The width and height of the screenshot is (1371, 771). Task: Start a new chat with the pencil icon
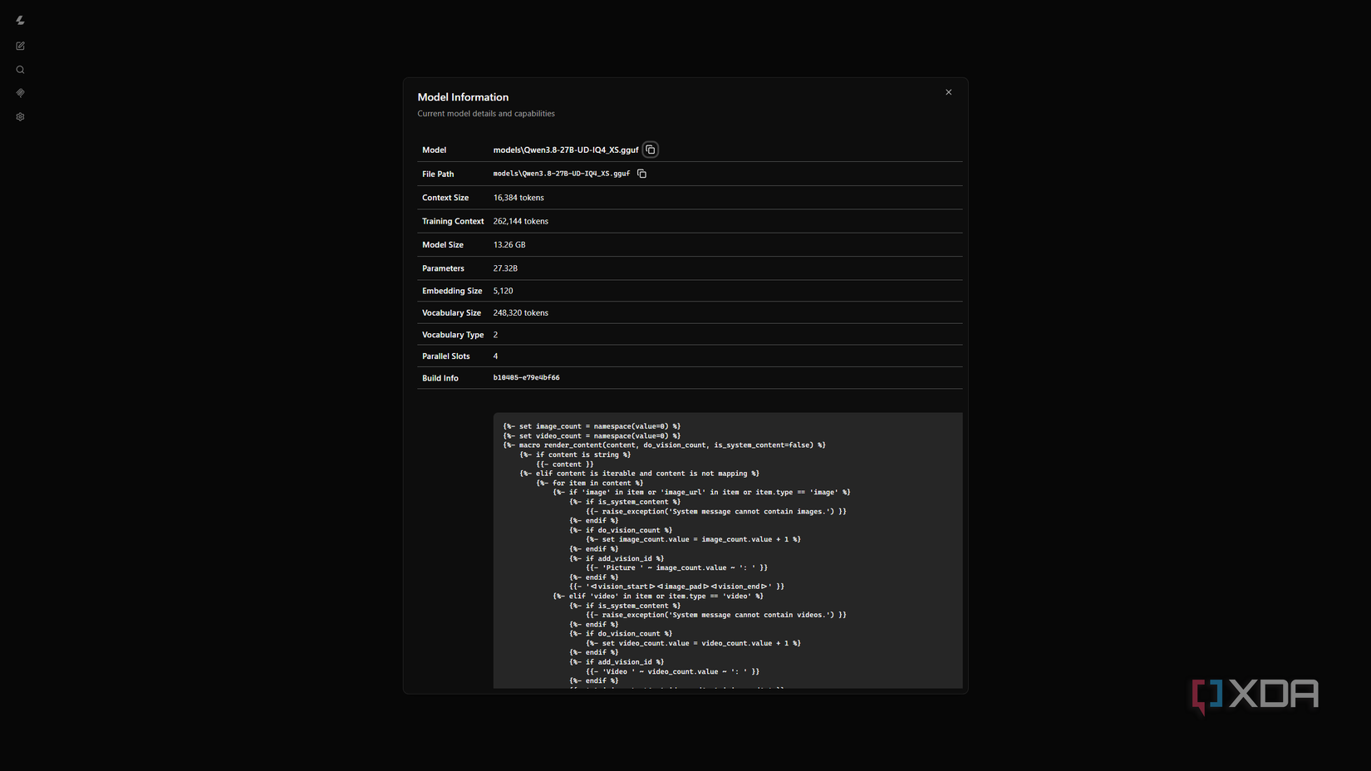(20, 46)
